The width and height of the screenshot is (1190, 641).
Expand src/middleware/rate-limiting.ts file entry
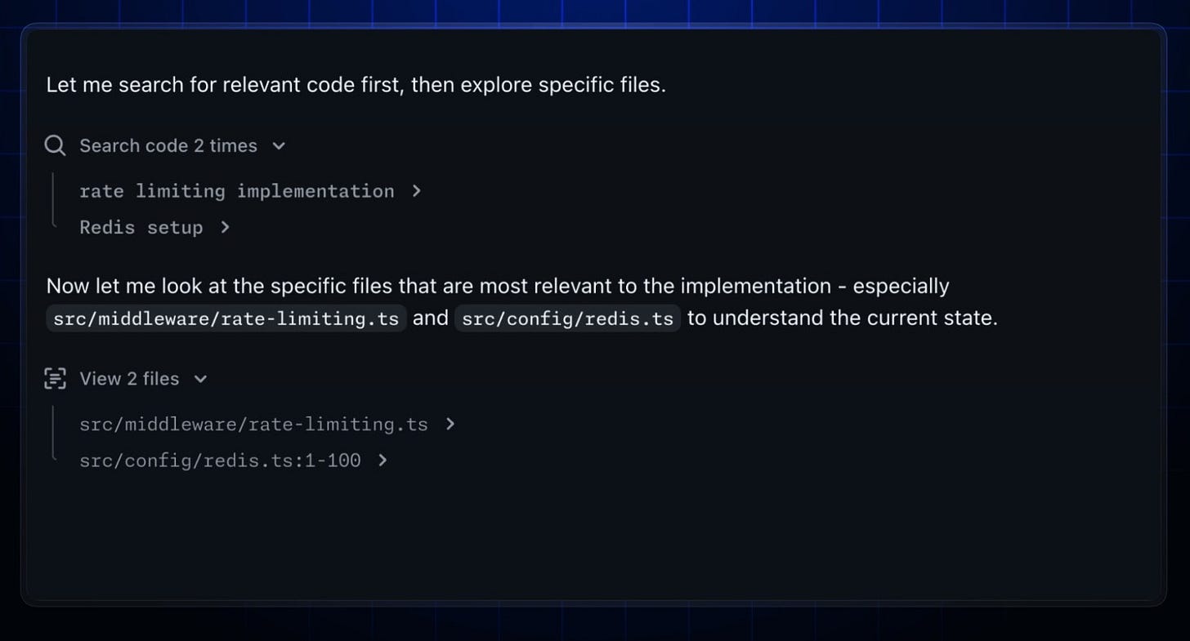click(253, 424)
